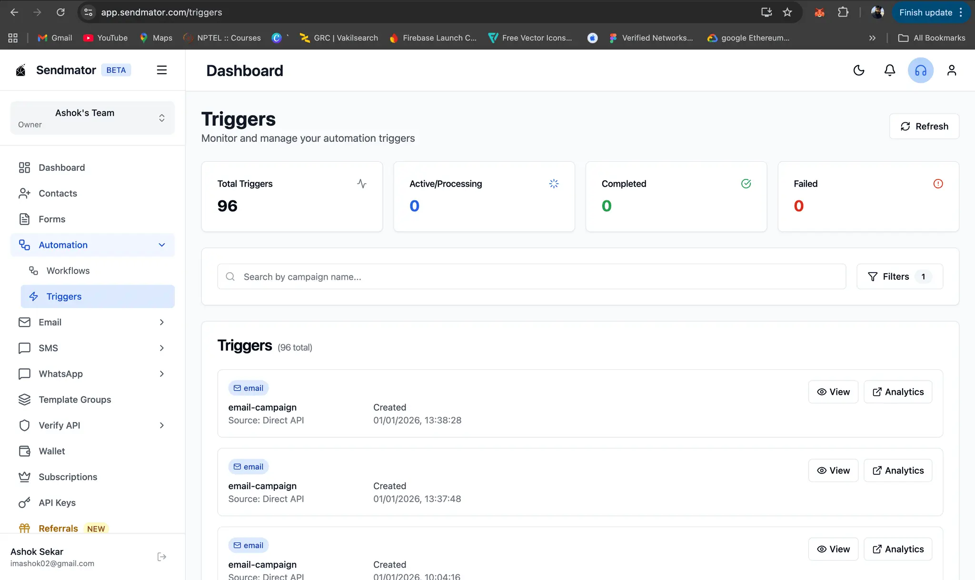Open Gmail bookmark
This screenshot has width=975, height=580.
pos(55,38)
